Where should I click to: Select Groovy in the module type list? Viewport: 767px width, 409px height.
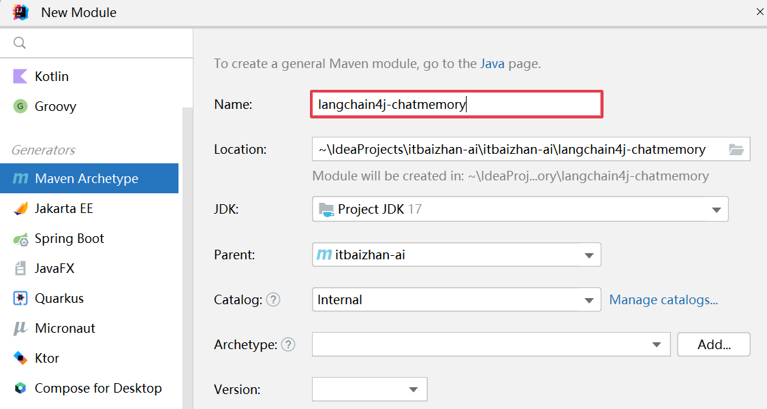point(89,106)
